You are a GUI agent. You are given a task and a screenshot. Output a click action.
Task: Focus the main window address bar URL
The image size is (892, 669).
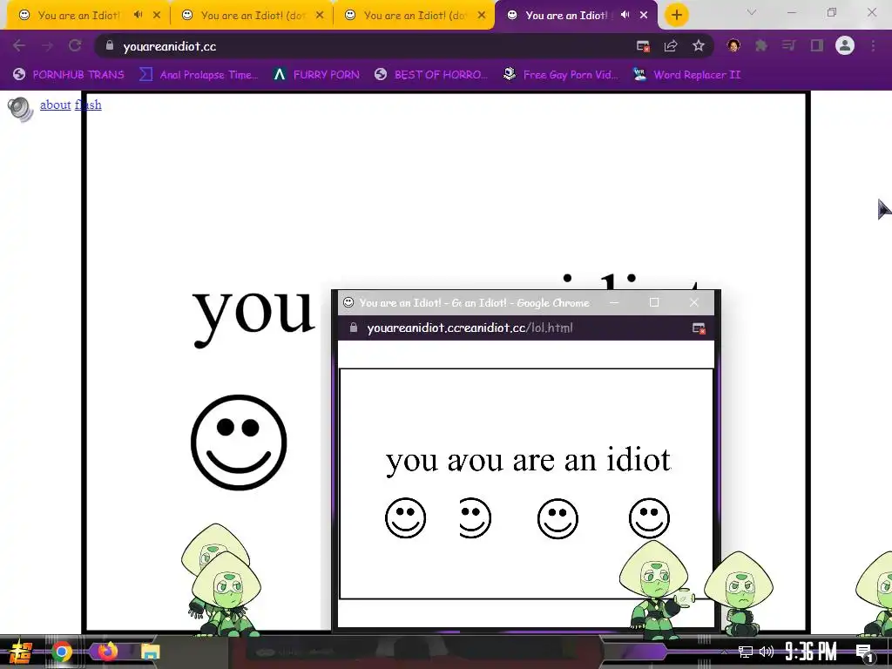(x=170, y=47)
